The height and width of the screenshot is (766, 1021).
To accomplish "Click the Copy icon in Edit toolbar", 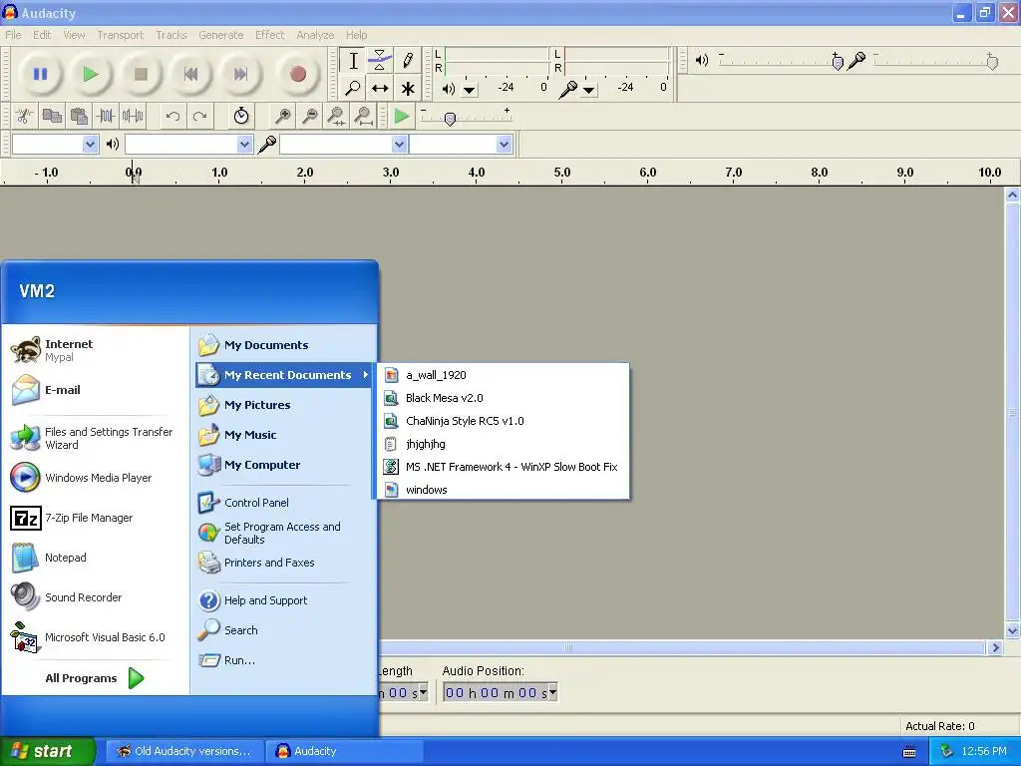I will click(x=52, y=117).
